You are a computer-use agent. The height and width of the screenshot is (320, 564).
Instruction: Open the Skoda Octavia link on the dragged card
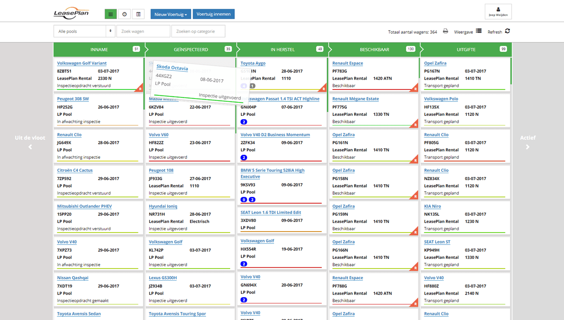click(172, 68)
